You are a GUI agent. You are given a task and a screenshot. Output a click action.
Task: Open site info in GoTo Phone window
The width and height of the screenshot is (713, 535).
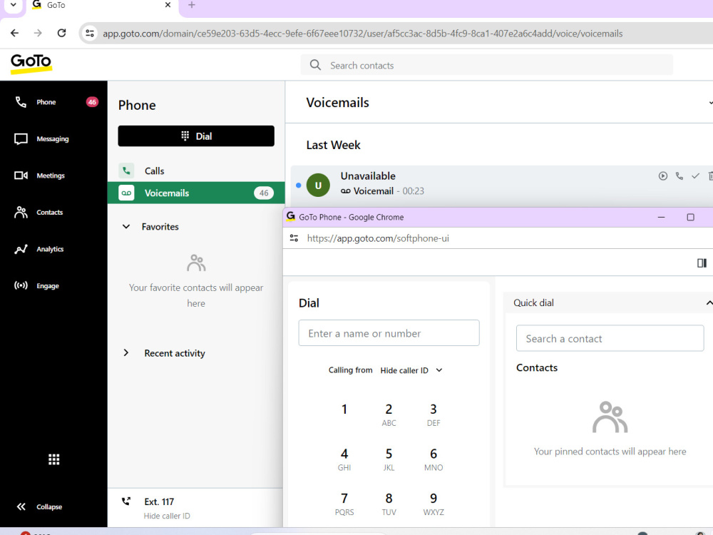coord(294,238)
